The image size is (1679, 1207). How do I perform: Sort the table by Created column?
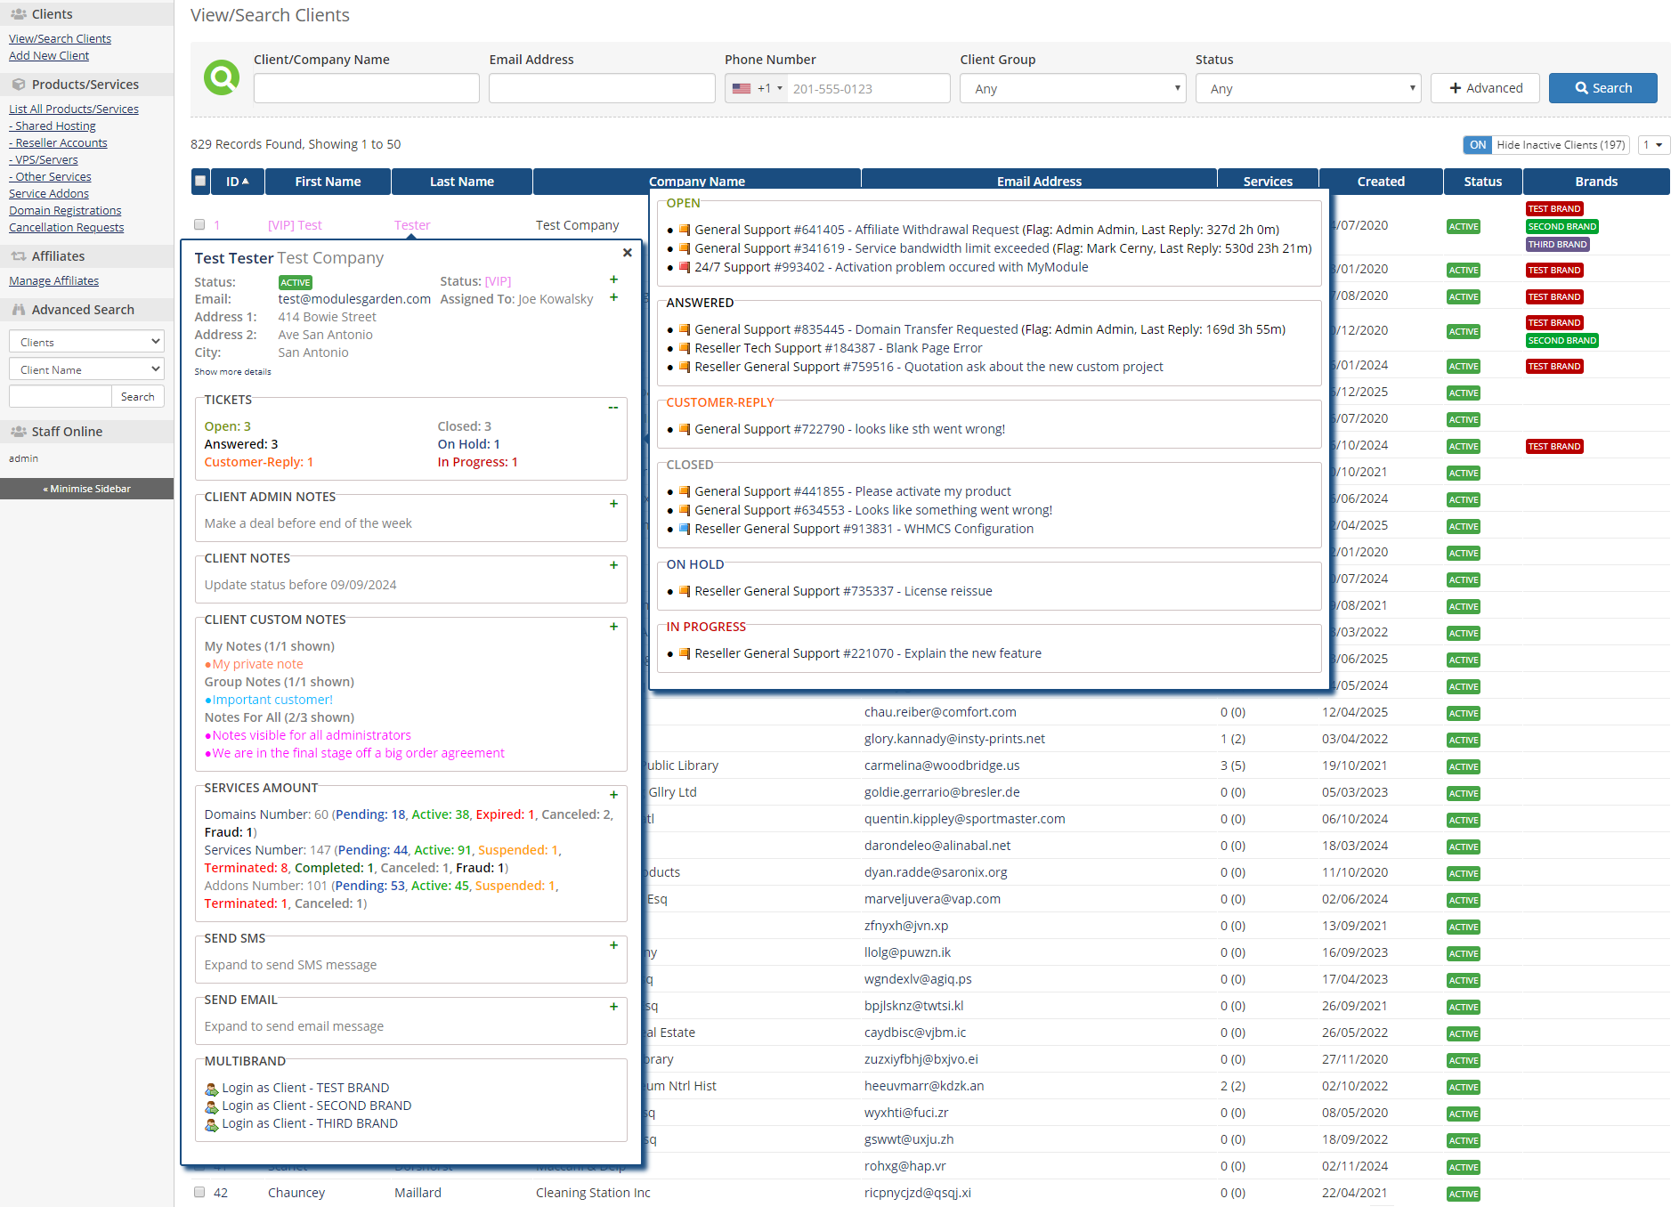coord(1380,182)
